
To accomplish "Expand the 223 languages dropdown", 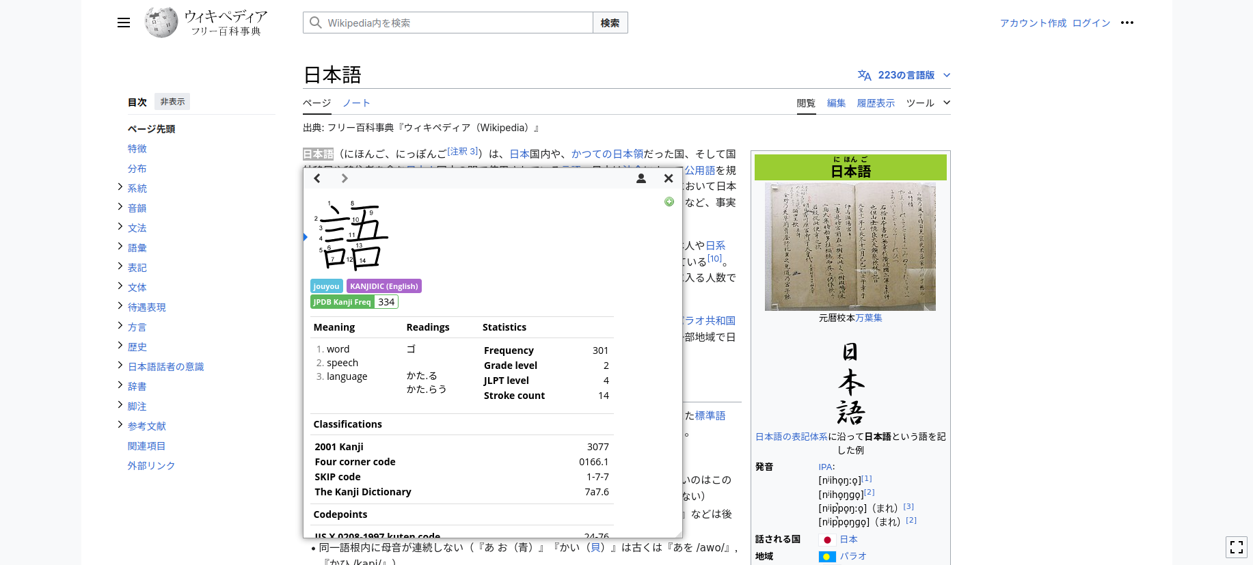I will pyautogui.click(x=904, y=75).
